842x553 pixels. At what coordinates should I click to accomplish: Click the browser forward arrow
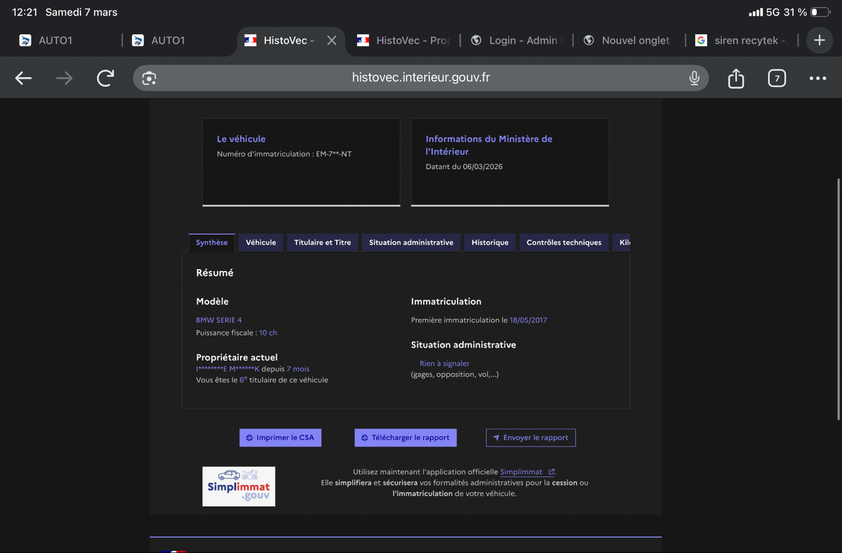(64, 79)
